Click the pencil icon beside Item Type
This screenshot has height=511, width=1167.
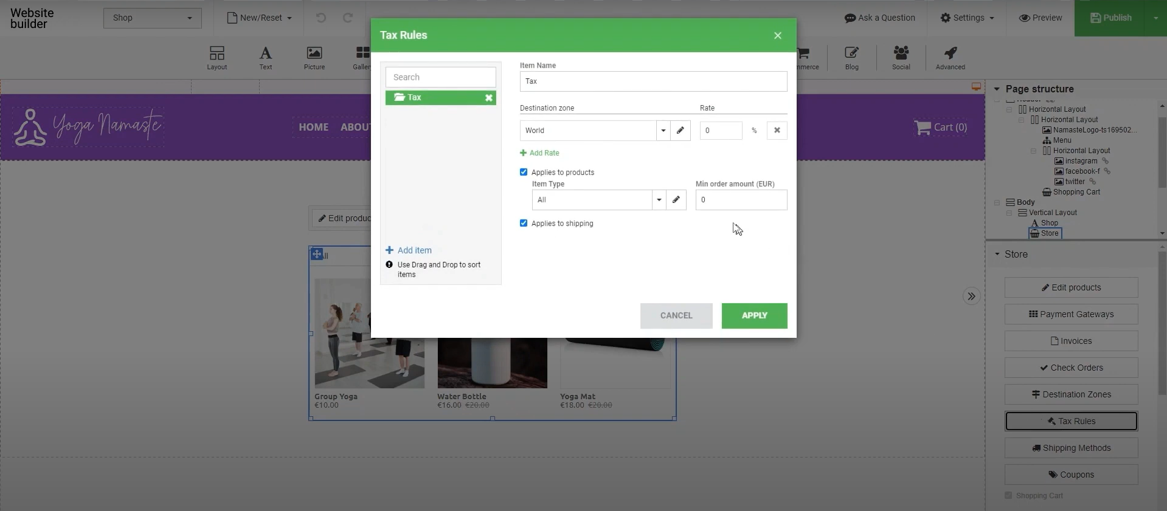coord(676,200)
